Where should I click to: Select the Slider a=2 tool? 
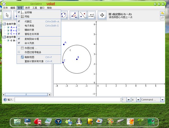coord(92,15)
